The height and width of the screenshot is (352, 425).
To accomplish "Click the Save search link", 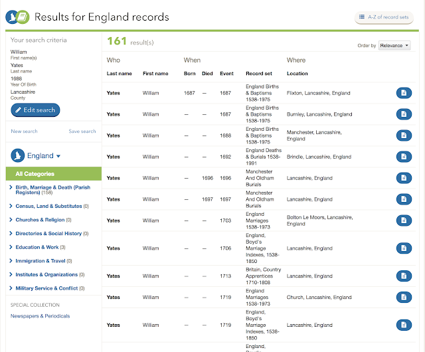I will pos(82,132).
